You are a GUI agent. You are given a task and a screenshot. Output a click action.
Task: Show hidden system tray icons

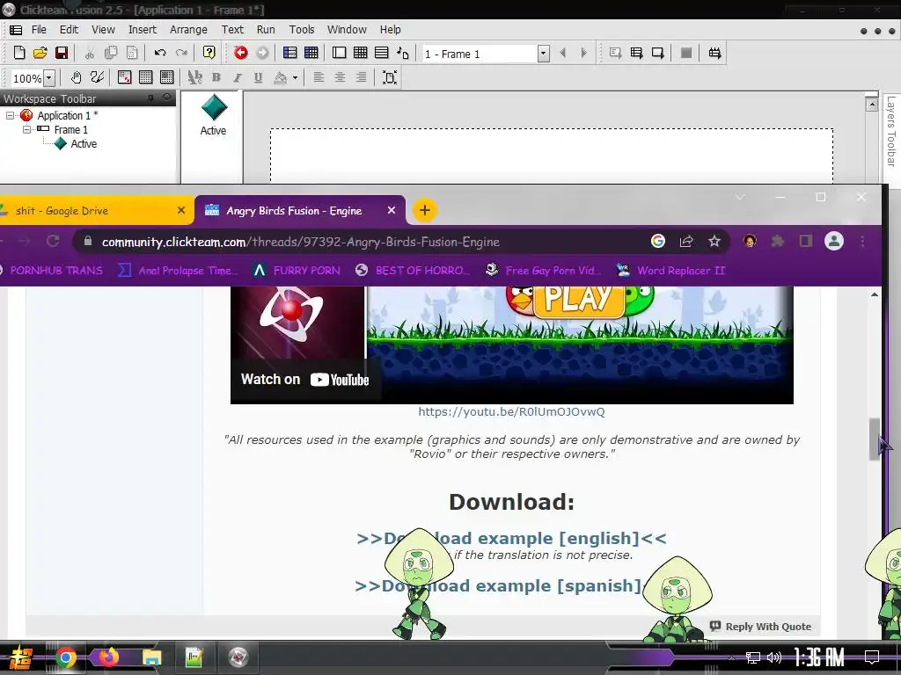(731, 657)
